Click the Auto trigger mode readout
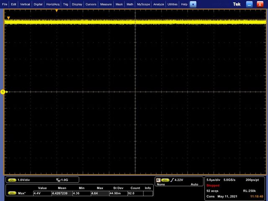Screen dimensions: 268x201 194,184
